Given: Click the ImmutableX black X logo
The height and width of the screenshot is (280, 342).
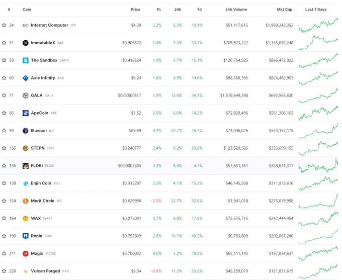Looking at the screenshot, I should coord(26,43).
